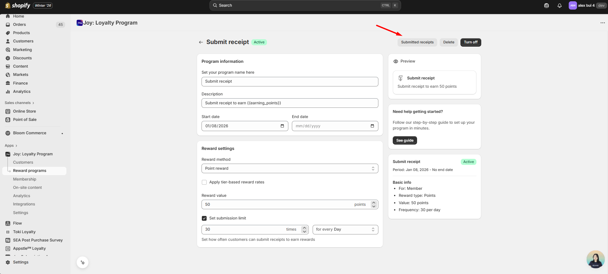Open Submitted receipts list
Viewport: 608px width, 274px height.
point(417,42)
